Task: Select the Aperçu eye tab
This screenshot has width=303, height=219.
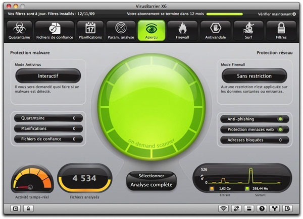Action: (151, 31)
